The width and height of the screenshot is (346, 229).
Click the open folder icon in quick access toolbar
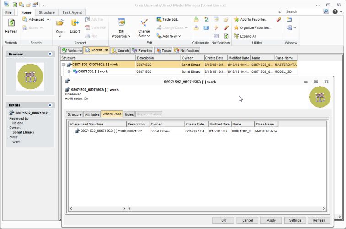pos(28,5)
